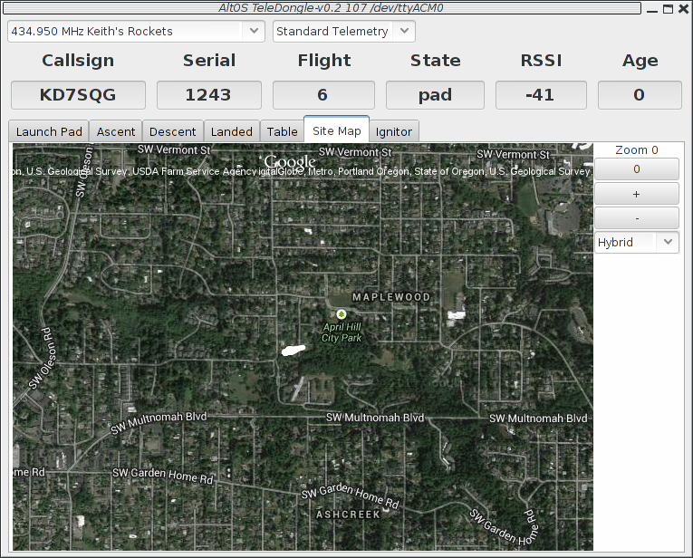Close the AltOS TeleDongle window
This screenshot has width=693, height=558.
[x=682, y=7]
